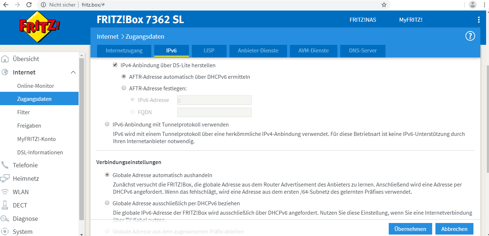Select AFTR-Adresse automatisch über DHCPv6 ermitteln
The width and height of the screenshot is (489, 236).
point(124,77)
